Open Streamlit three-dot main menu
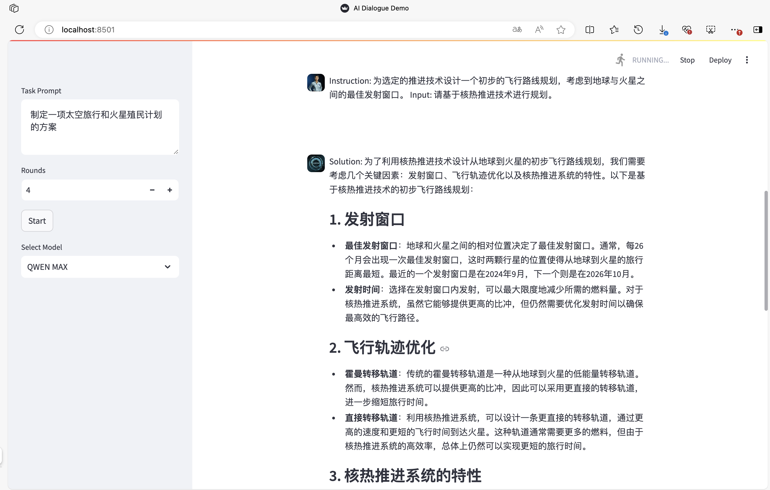This screenshot has width=770, height=490. [747, 60]
